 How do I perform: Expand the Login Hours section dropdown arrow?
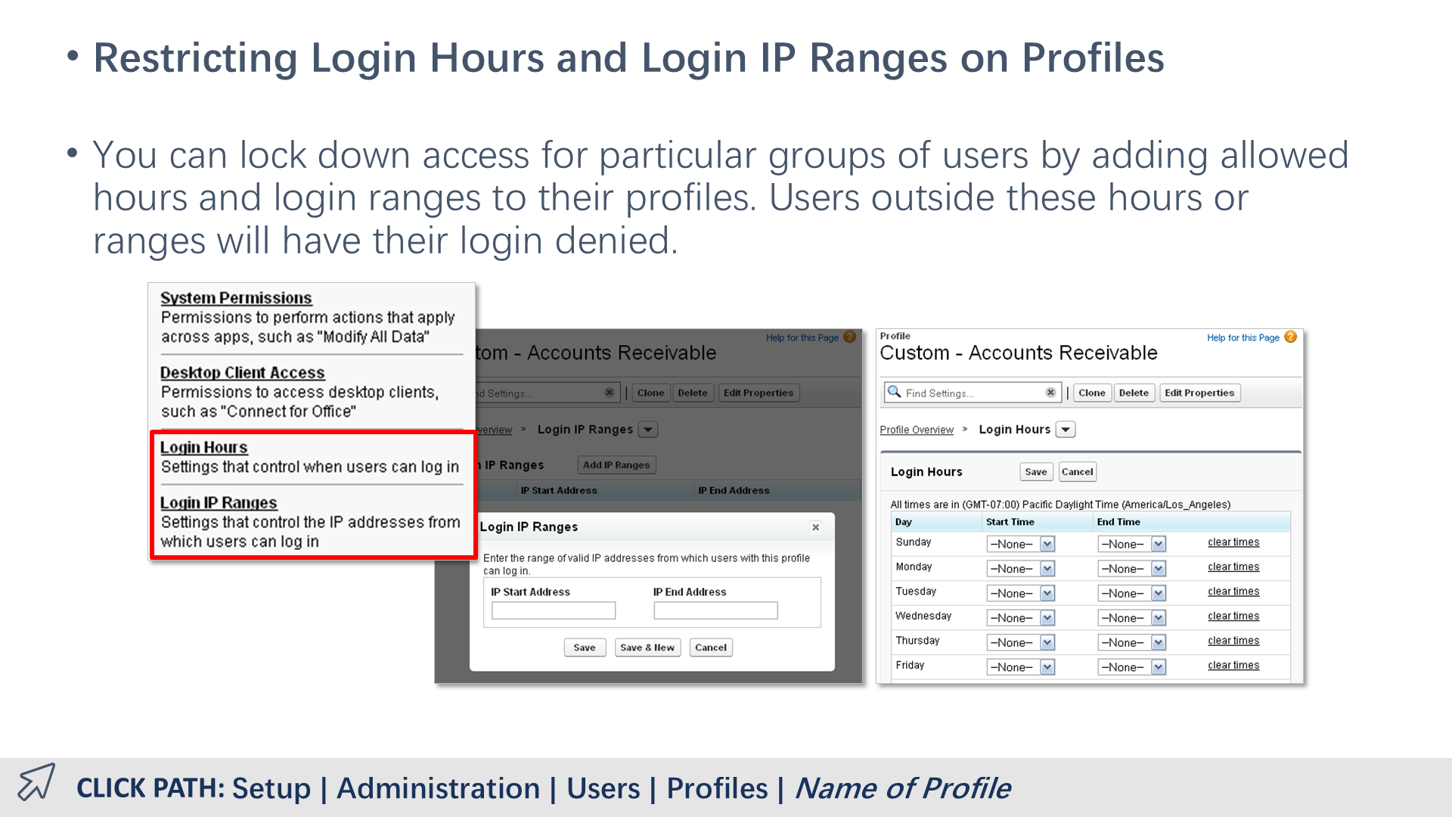click(x=1066, y=430)
